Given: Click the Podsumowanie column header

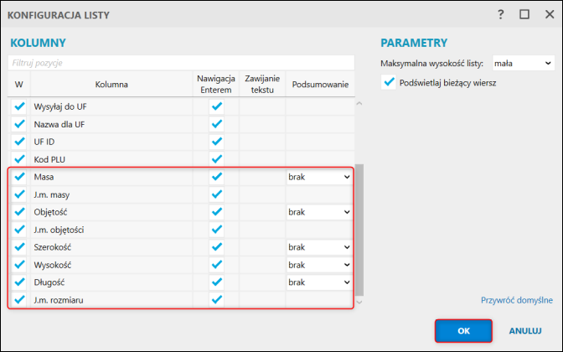Looking at the screenshot, I should pyautogui.click(x=319, y=84).
